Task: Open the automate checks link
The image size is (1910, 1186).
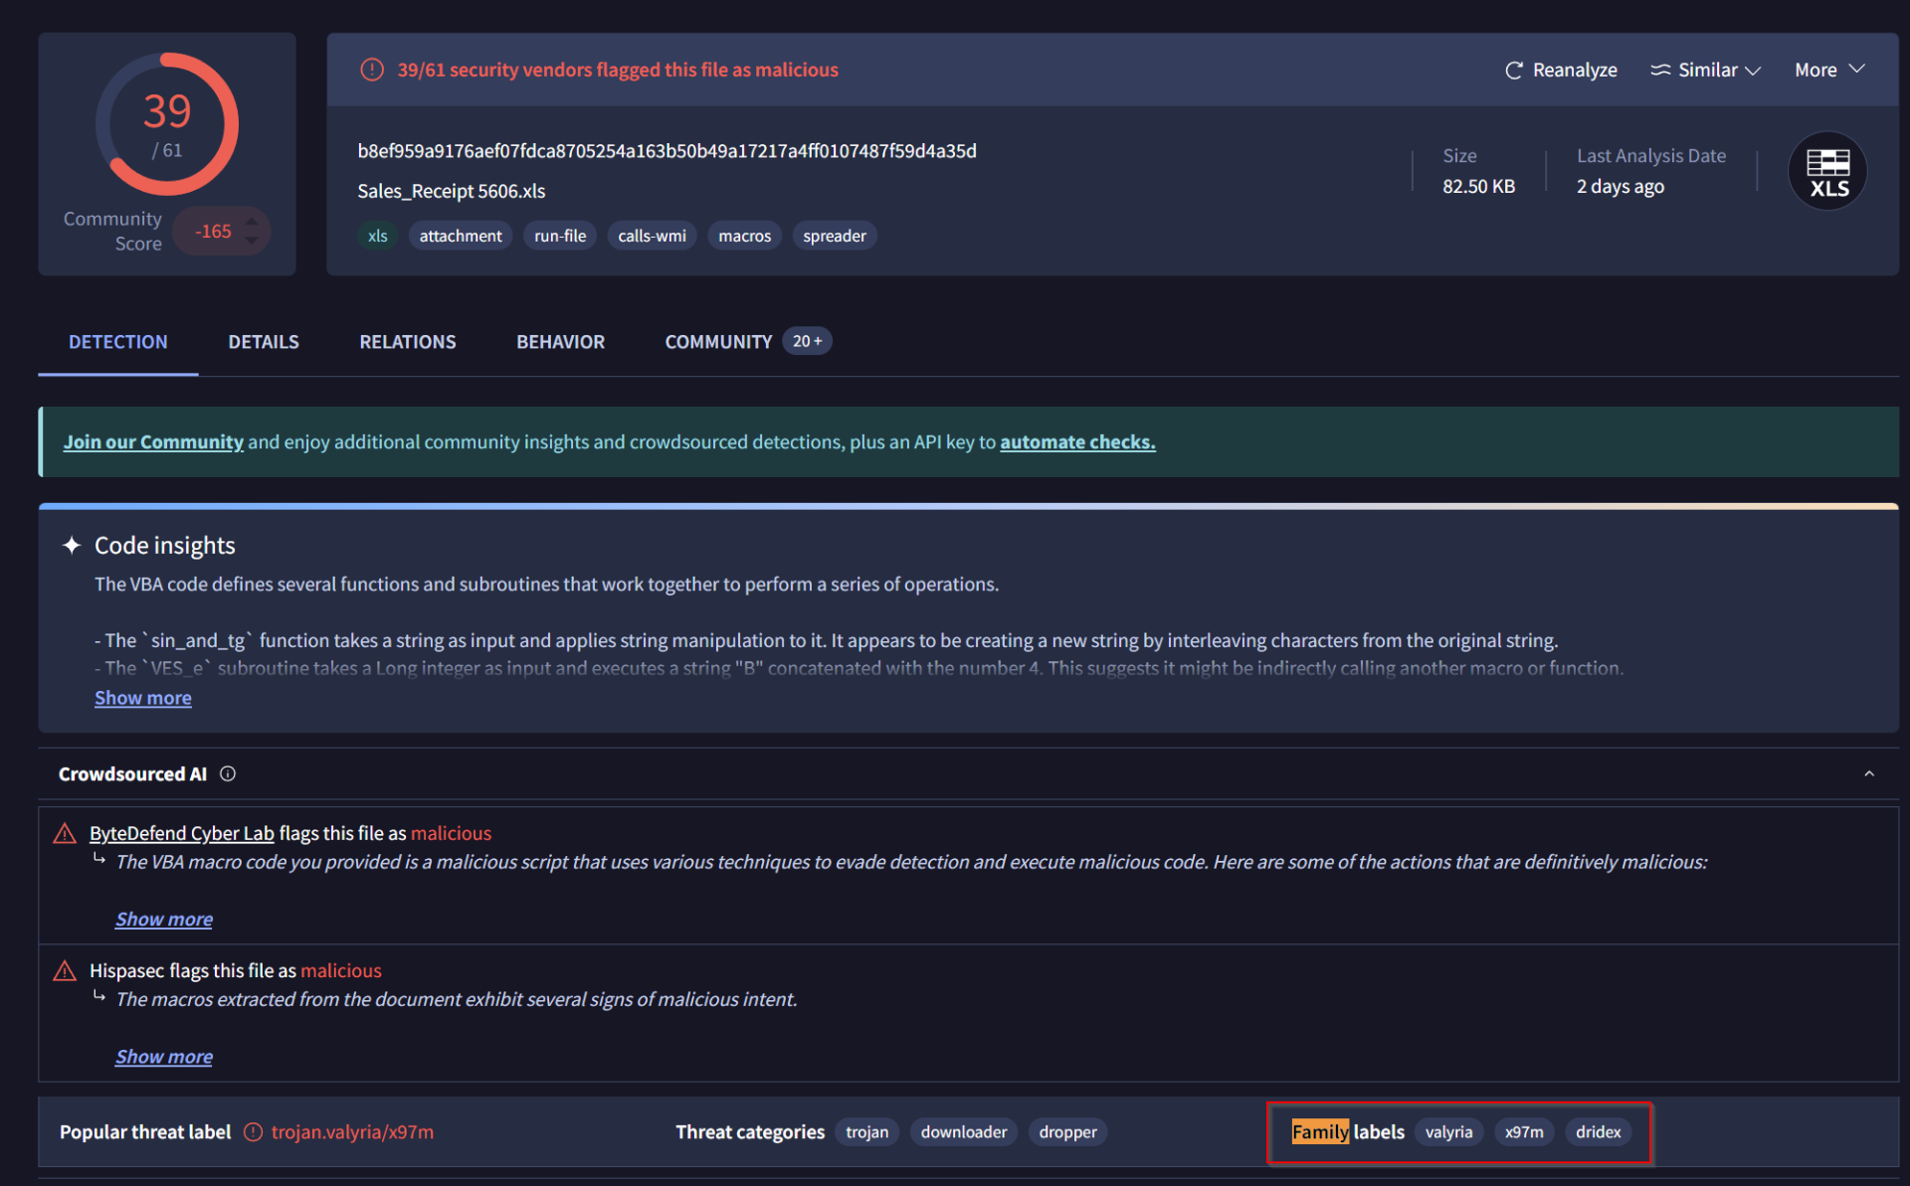Action: [x=1077, y=441]
